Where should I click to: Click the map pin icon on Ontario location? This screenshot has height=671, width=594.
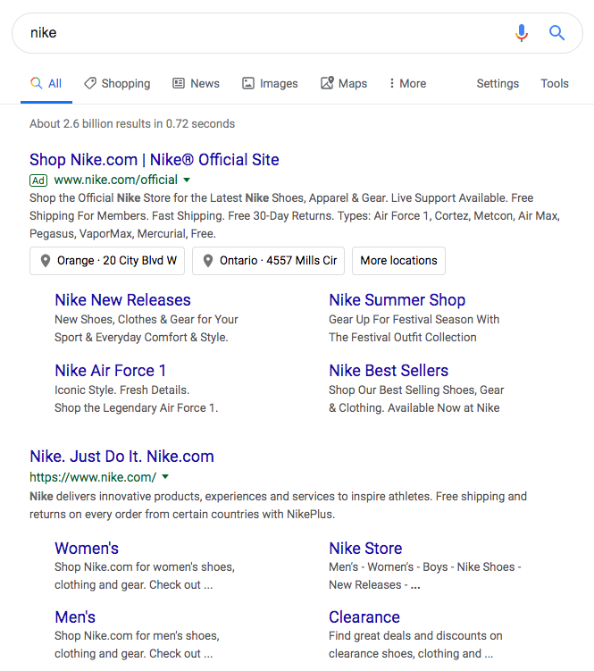pyautogui.click(x=208, y=261)
